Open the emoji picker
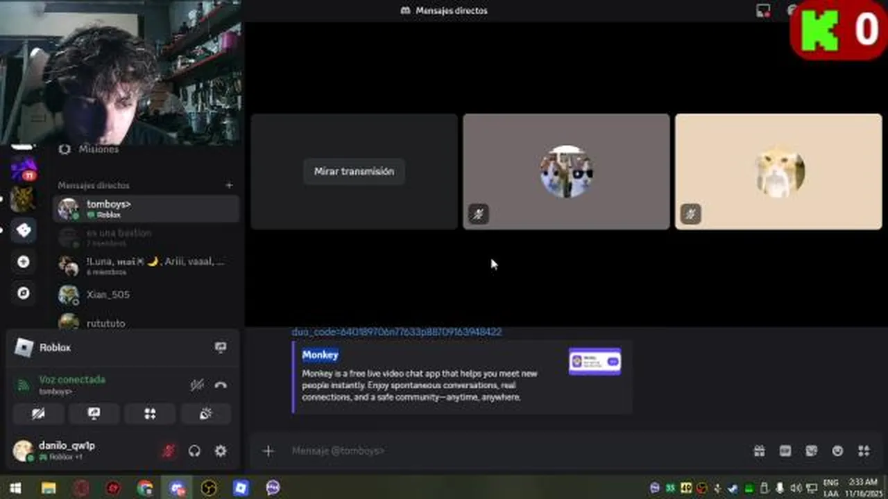Viewport: 888px width, 499px height. (x=837, y=451)
